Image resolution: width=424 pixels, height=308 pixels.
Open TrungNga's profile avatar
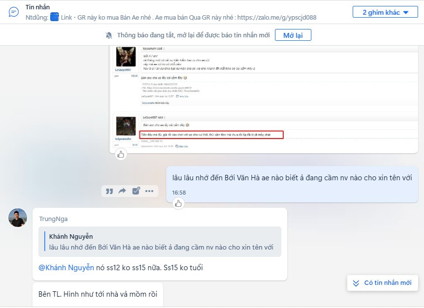(18, 218)
